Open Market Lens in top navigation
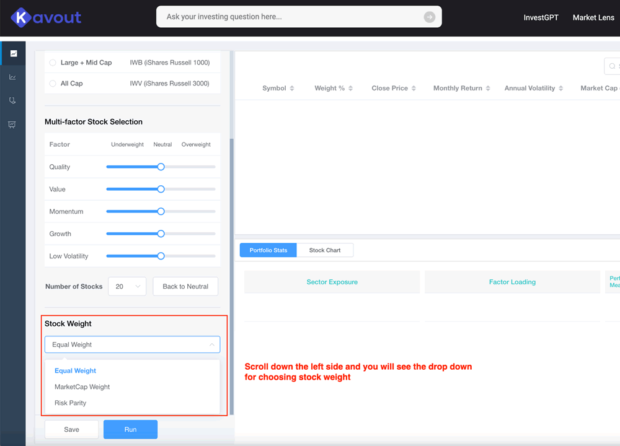 coord(593,17)
